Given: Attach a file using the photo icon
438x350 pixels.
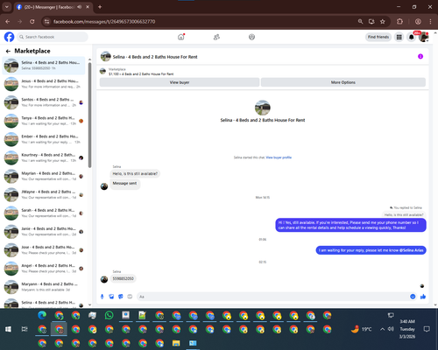Looking at the screenshot, I should pyautogui.click(x=111, y=297).
